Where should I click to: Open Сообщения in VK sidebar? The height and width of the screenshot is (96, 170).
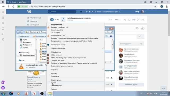click(33, 25)
